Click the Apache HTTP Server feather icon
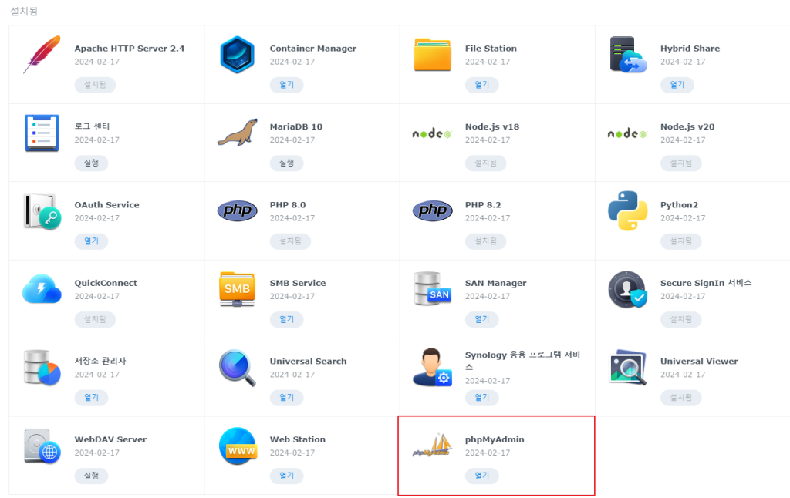Viewport: 790px width, 498px height. click(42, 55)
